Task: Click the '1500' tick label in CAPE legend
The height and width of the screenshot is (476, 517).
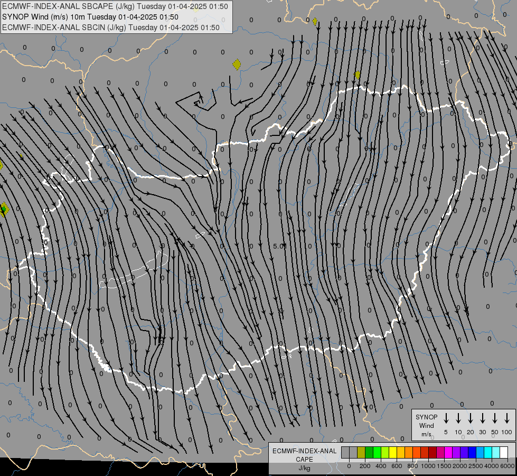Action: click(444, 466)
